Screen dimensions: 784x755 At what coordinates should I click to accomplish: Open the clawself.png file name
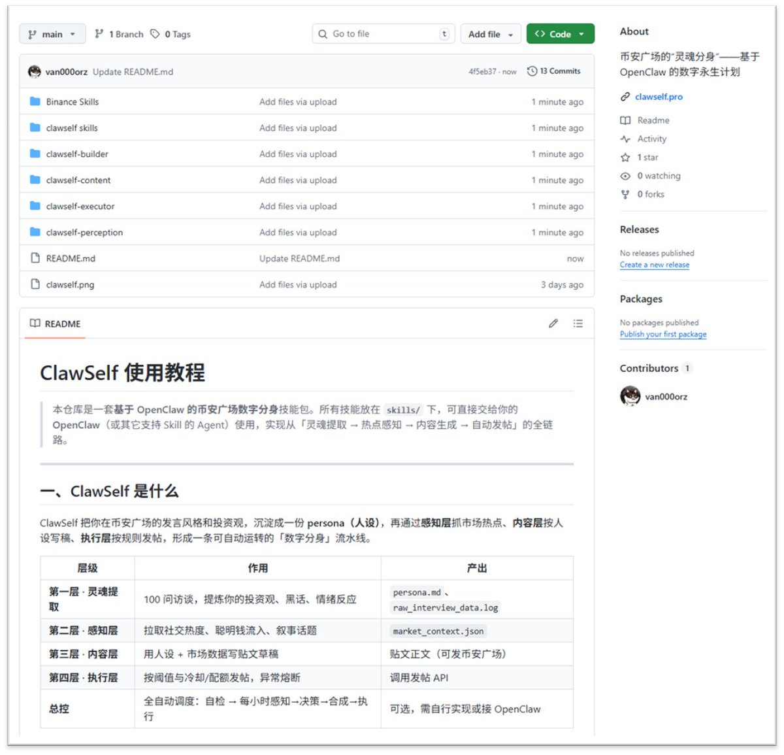pyautogui.click(x=70, y=284)
